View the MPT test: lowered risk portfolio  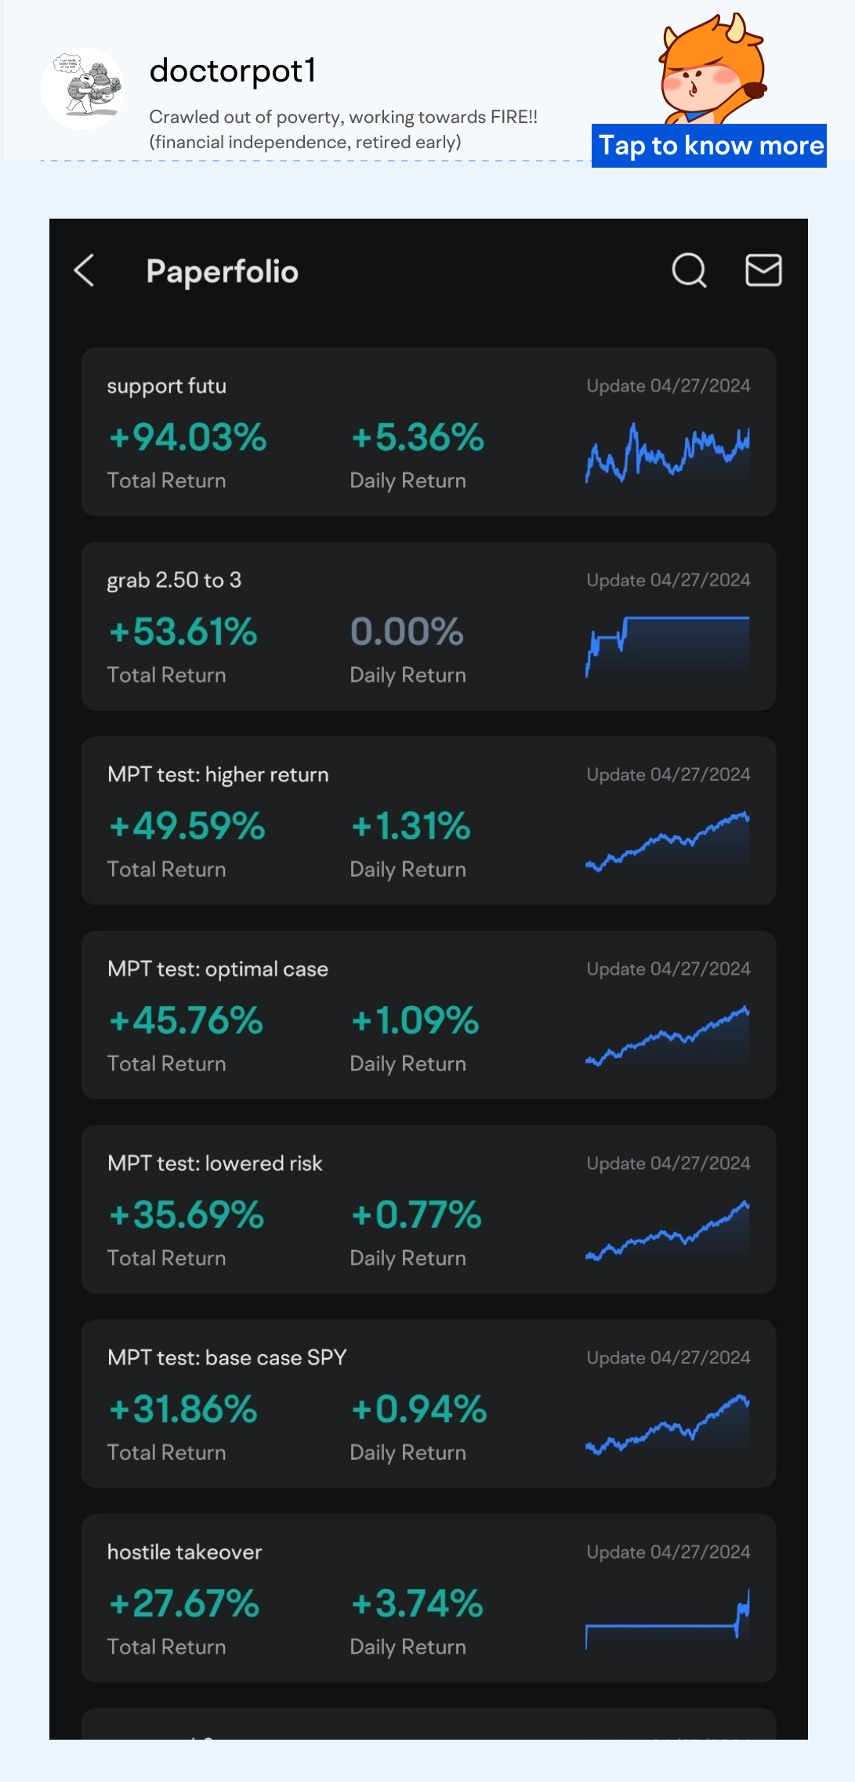point(427,1208)
